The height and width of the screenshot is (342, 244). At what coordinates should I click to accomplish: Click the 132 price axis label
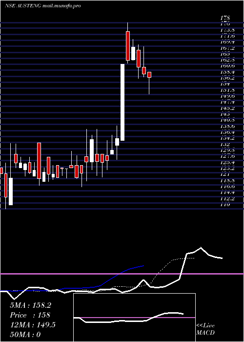(225, 145)
